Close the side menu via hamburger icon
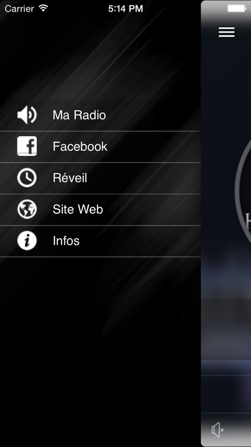Viewport: 251px width, 447px height. [x=227, y=32]
